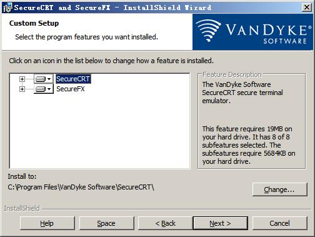Open the Help button
Image resolution: width=315 pixels, height=237 pixels.
point(47,223)
